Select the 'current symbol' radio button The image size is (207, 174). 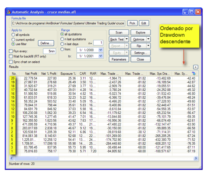click(x=13, y=40)
